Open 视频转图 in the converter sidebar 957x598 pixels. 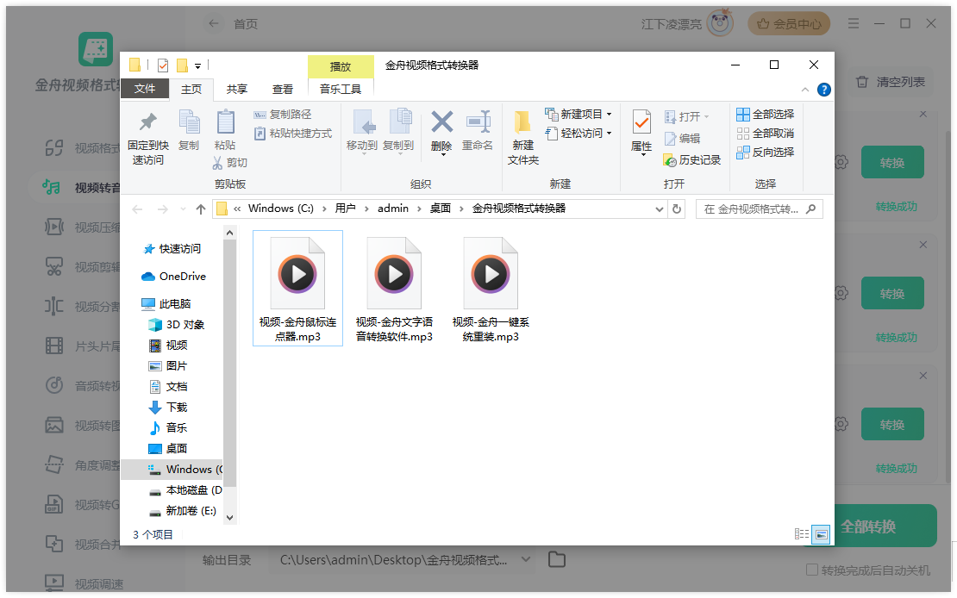[83, 426]
